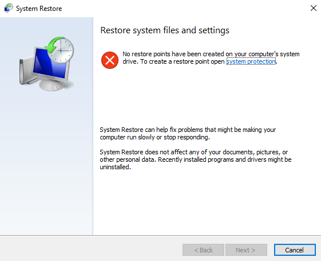Click the 'does not affect any of your documents' paragraph
Image resolution: width=321 pixels, height=261 pixels.
pyautogui.click(x=196, y=159)
